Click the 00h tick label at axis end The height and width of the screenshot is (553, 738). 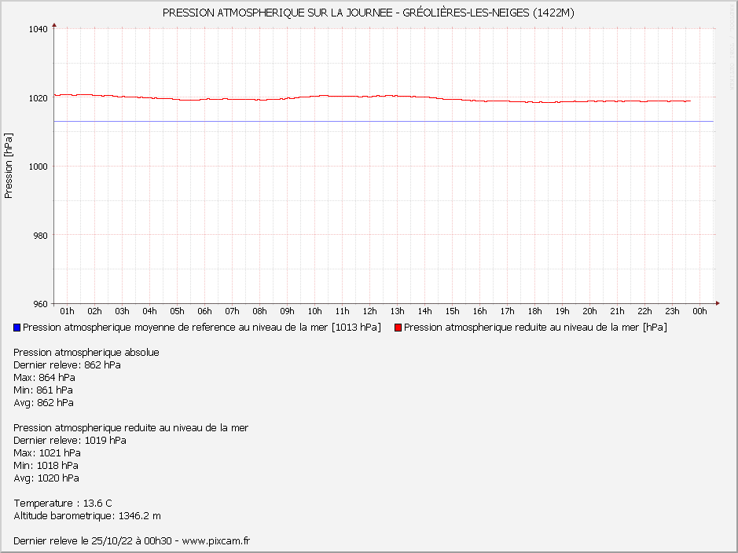pos(699,312)
